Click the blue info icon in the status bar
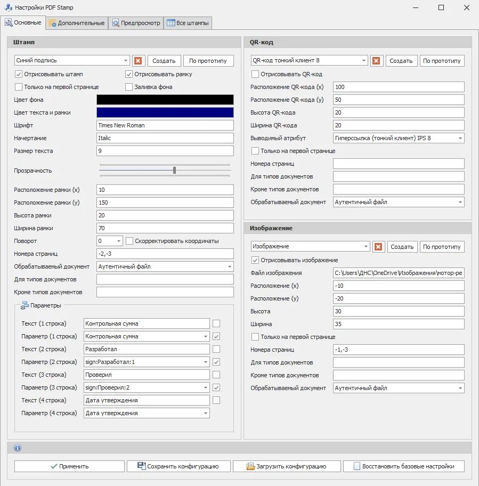Viewport: 479px width, 486px height. coord(18,448)
